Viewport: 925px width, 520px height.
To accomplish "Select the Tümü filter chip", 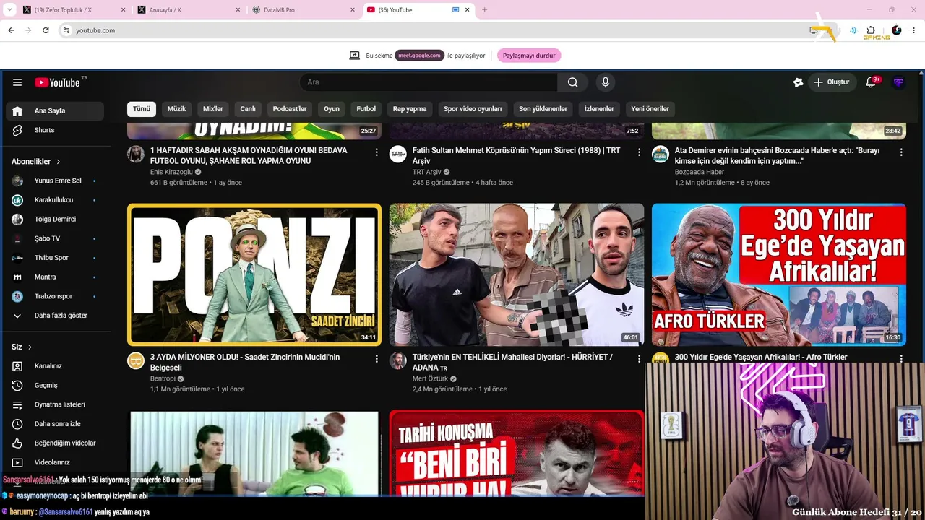I will (142, 109).
